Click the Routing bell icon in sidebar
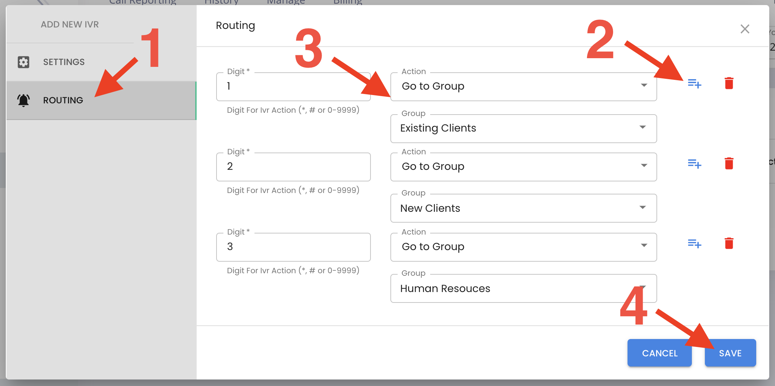Screen dimensions: 775x386 click(23, 100)
